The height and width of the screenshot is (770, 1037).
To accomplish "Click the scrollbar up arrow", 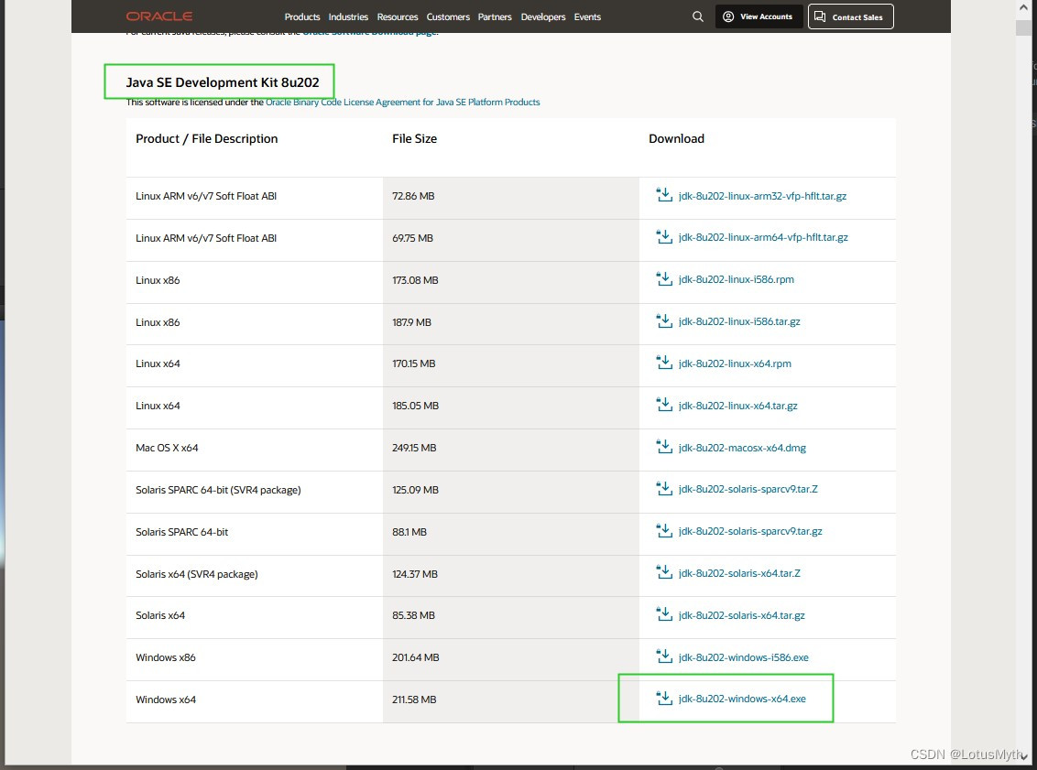I will [1024, 7].
